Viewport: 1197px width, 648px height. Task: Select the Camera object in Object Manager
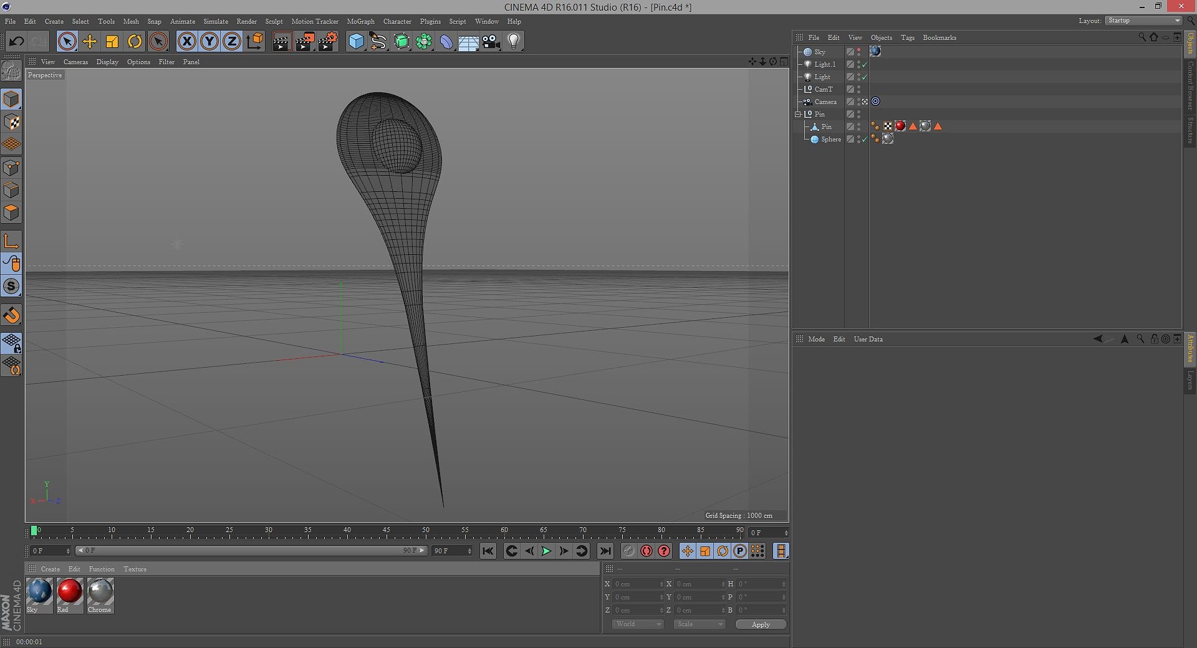825,102
